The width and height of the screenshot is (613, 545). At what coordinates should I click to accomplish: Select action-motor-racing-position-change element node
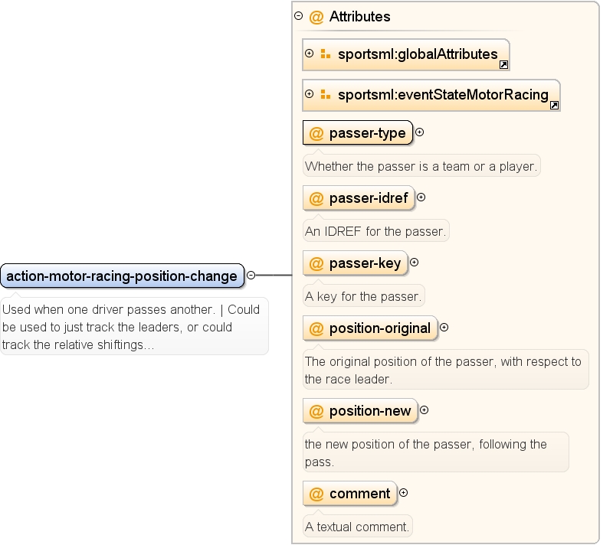click(x=123, y=276)
